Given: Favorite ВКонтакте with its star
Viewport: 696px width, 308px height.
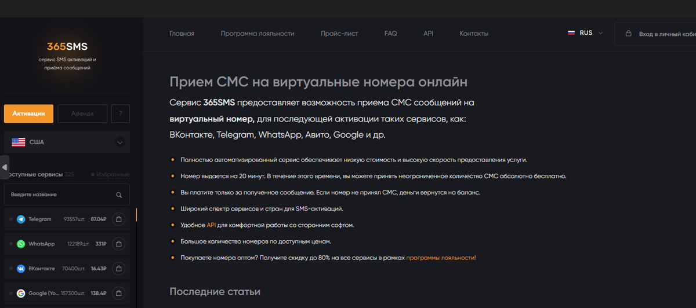Looking at the screenshot, I should 10,269.
